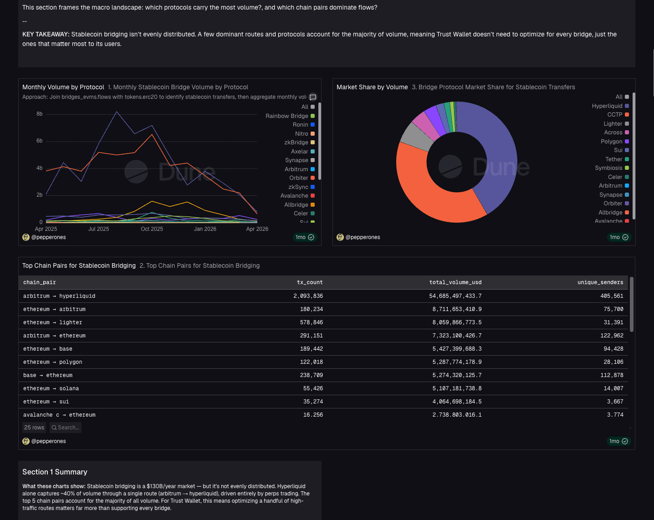The image size is (654, 520).
Task: Toggle Ronin series in the line chart legend
Action: click(304, 125)
